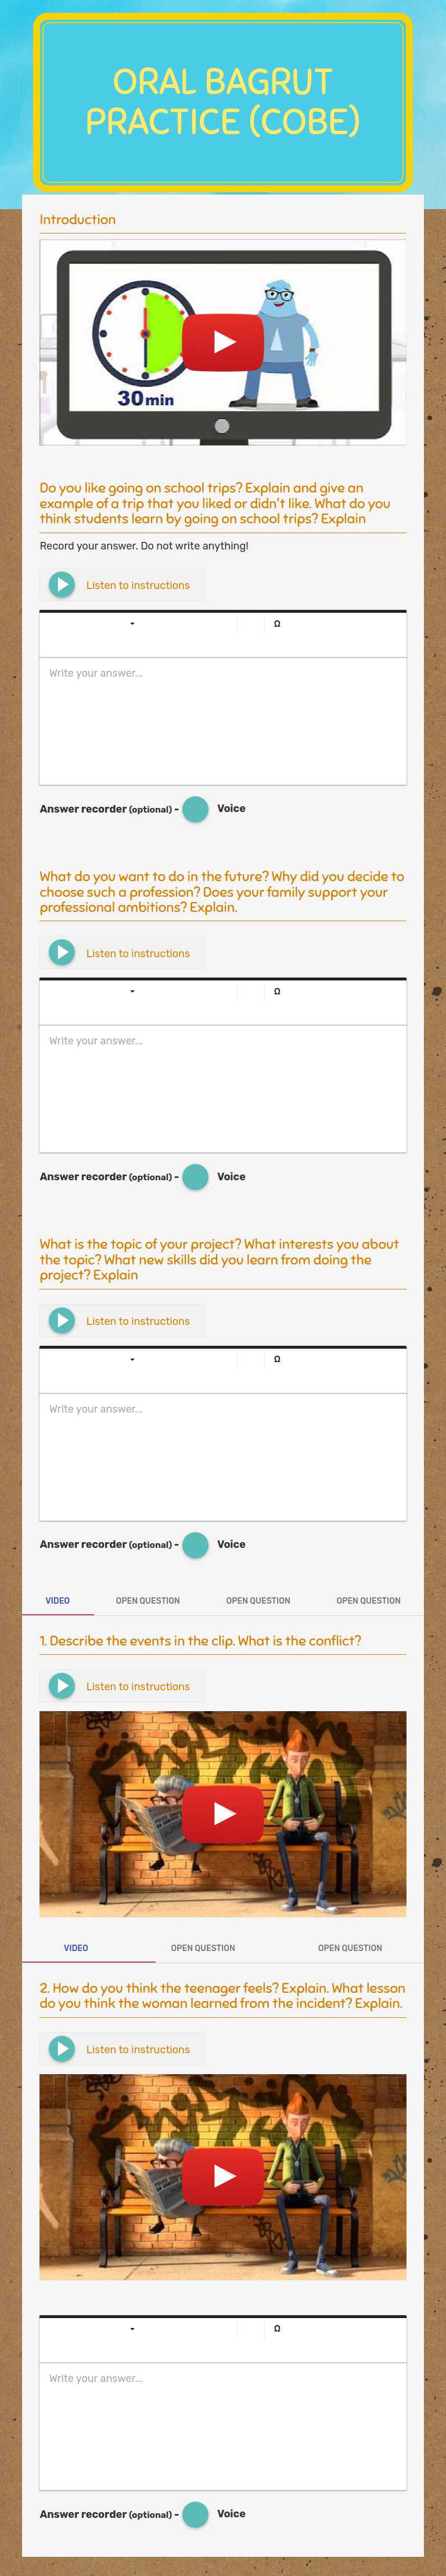Start voice recorder under future profession answer
This screenshot has width=446, height=2576.
click(196, 1177)
